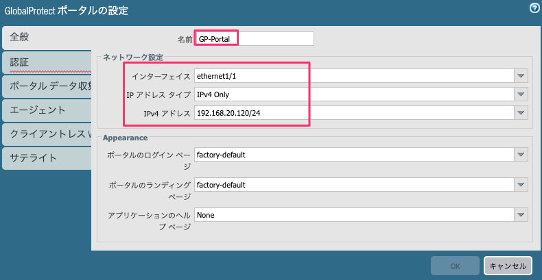This screenshot has height=280, width=542.
Task: Switch to the 認証 tab
Action: (47, 62)
